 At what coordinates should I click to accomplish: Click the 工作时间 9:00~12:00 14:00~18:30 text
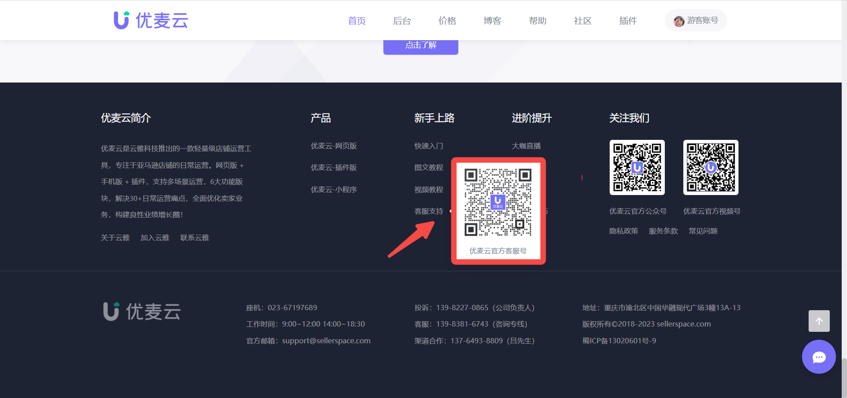coord(305,324)
